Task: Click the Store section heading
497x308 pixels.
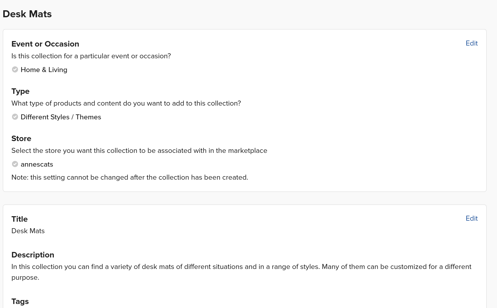Action: coord(21,139)
